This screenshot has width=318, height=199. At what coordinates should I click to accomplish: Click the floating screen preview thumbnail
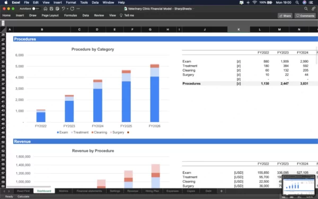click(x=298, y=185)
